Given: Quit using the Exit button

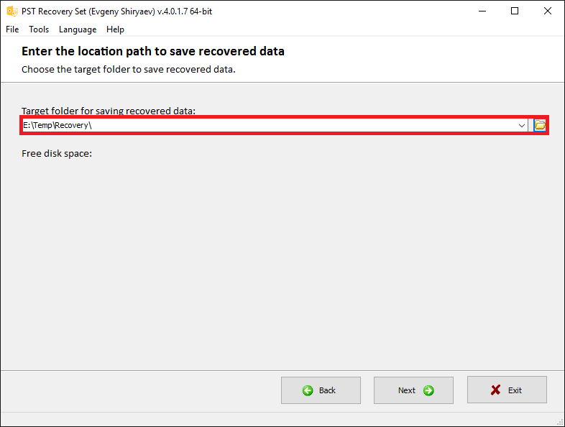Looking at the screenshot, I should point(507,390).
